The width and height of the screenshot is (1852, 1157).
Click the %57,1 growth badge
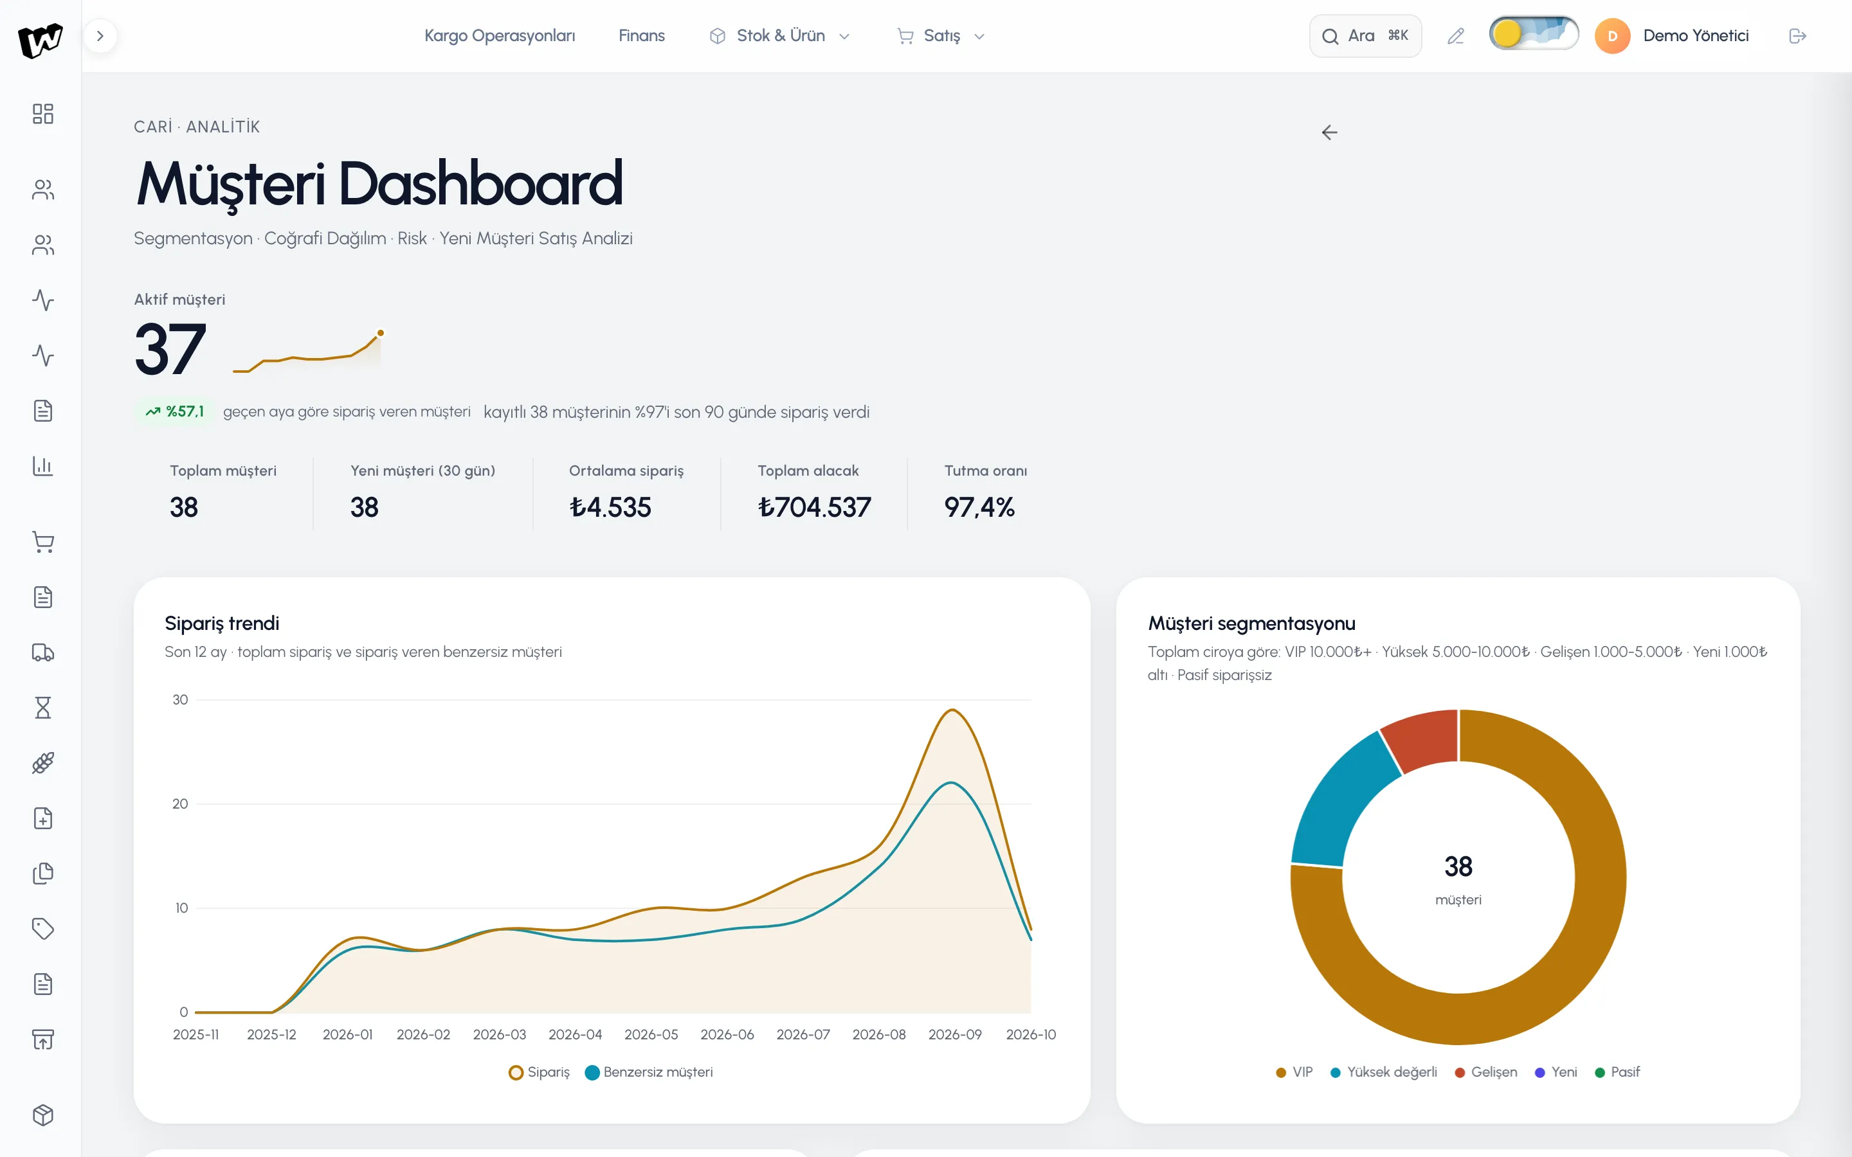point(176,411)
